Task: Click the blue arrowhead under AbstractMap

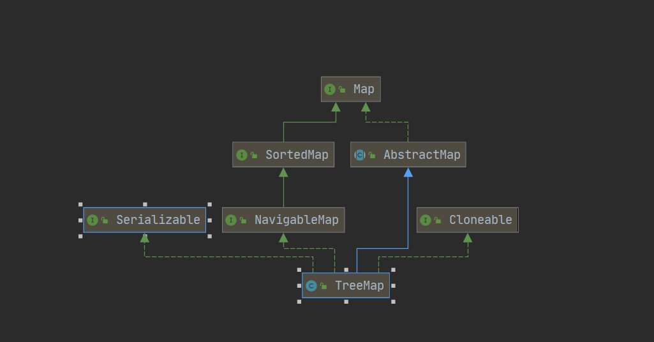Action: coord(408,172)
